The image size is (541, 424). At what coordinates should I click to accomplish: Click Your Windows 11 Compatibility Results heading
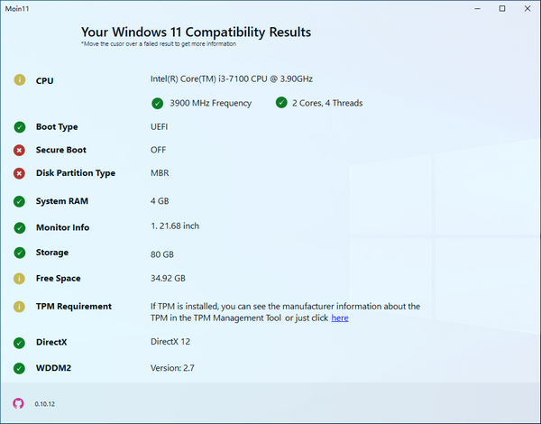196,32
